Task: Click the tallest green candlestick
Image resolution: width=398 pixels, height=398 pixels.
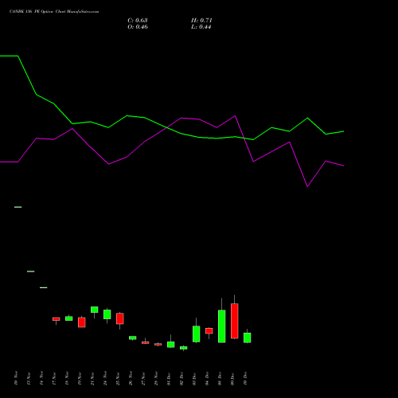Action: click(x=222, y=326)
